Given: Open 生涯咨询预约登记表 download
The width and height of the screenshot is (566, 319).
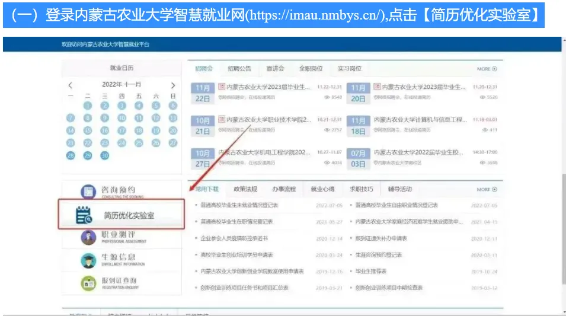Looking at the screenshot, I should (378, 255).
